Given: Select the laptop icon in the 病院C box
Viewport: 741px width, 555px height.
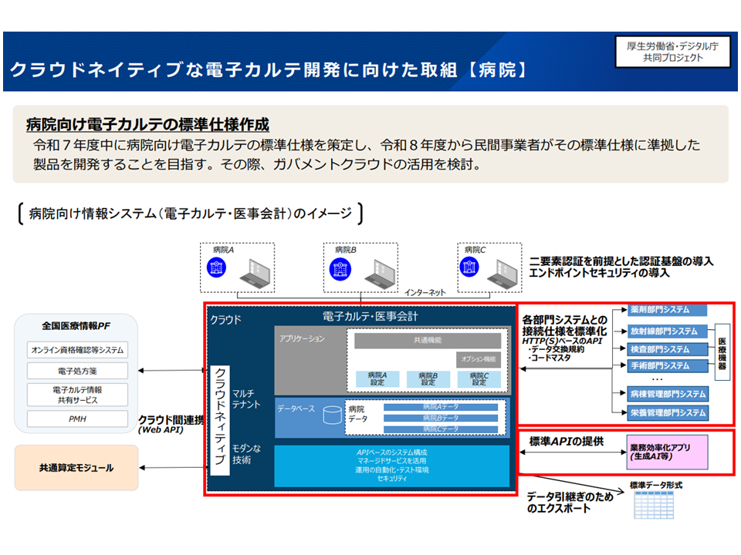Looking at the screenshot, I should [x=502, y=272].
